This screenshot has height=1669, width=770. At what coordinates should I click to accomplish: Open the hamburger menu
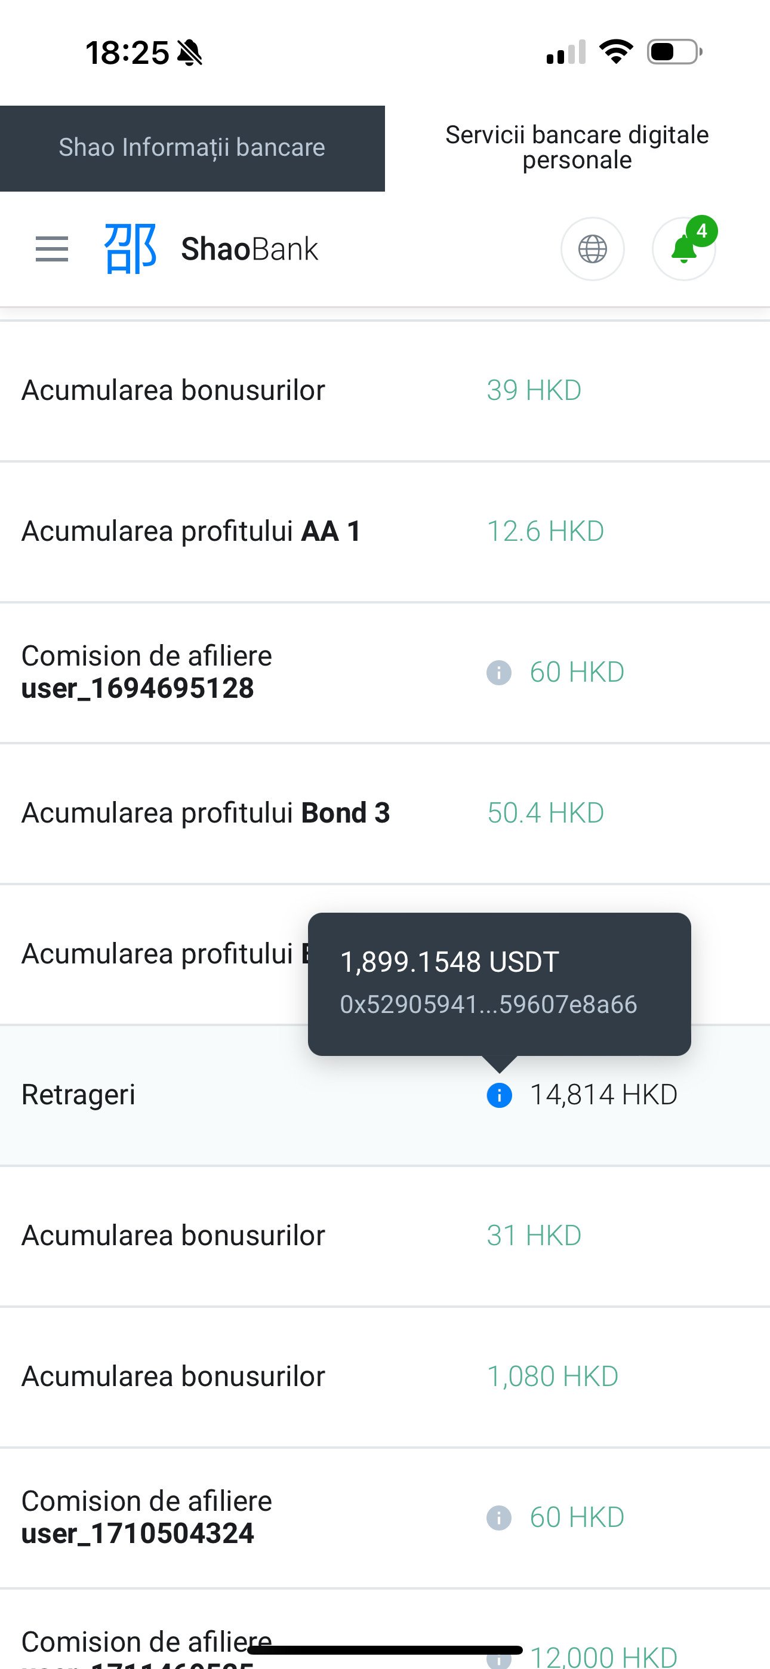pos(52,249)
